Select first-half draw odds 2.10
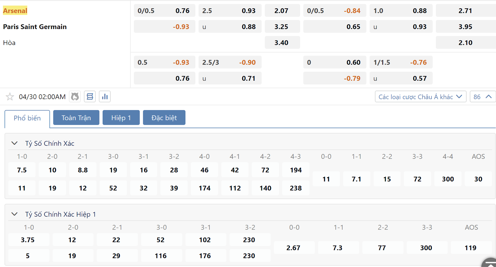This screenshot has width=496, height=267. click(466, 43)
